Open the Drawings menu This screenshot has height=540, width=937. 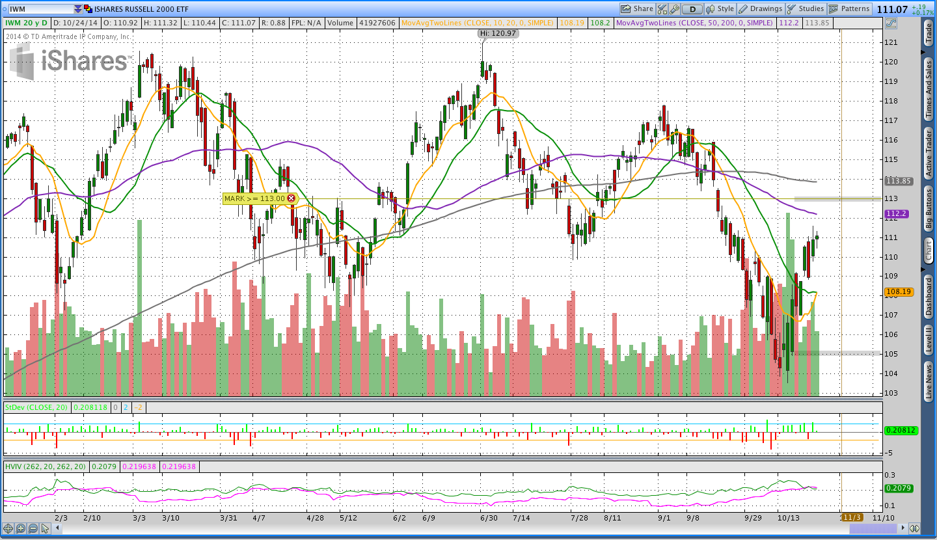point(761,9)
